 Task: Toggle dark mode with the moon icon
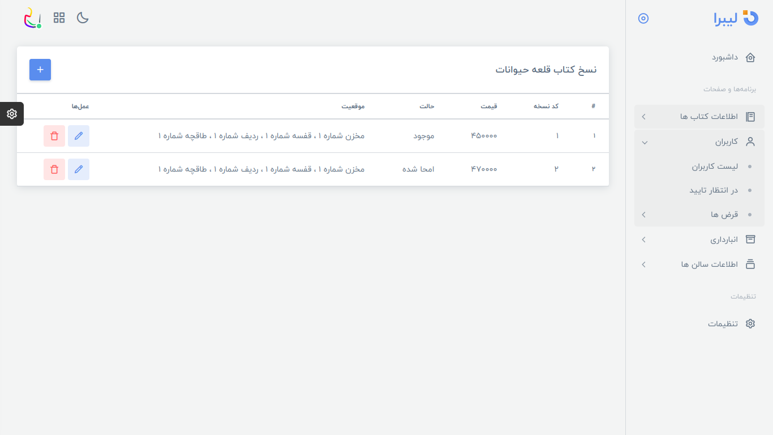pyautogui.click(x=83, y=18)
